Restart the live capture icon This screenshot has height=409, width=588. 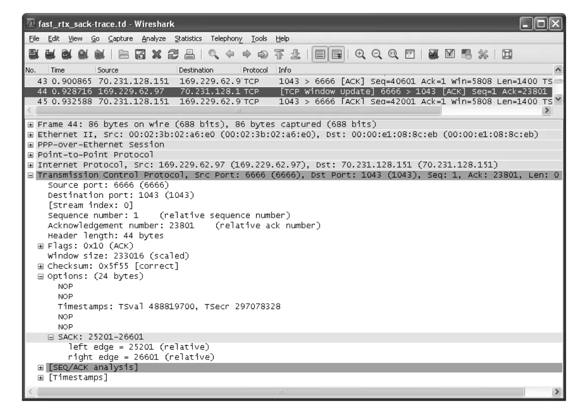point(100,55)
